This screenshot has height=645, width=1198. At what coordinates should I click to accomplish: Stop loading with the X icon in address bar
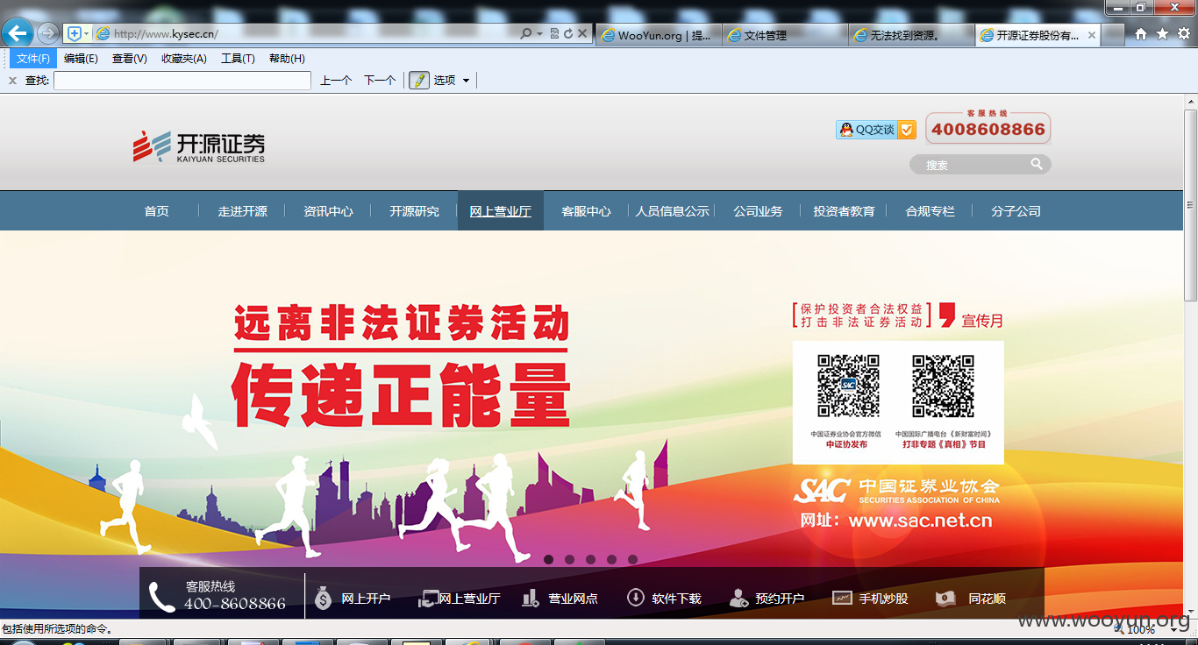tap(582, 33)
